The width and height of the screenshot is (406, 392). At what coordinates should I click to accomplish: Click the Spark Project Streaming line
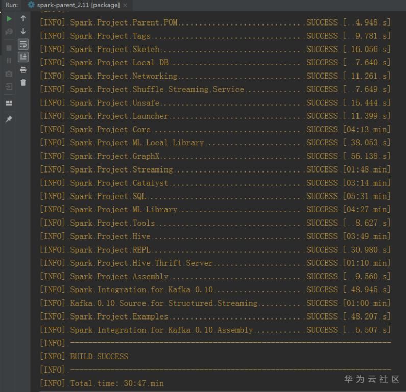pos(215,170)
